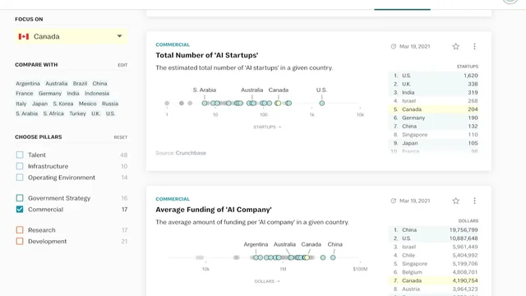Select Turkey in the compare list
Image resolution: width=526 pixels, height=296 pixels.
pos(77,113)
